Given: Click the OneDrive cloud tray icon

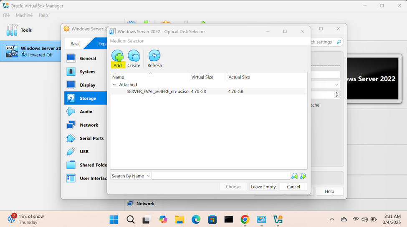Looking at the screenshot, I should pyautogui.click(x=344, y=220).
